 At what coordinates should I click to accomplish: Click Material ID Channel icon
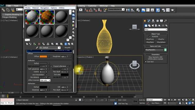57,44
